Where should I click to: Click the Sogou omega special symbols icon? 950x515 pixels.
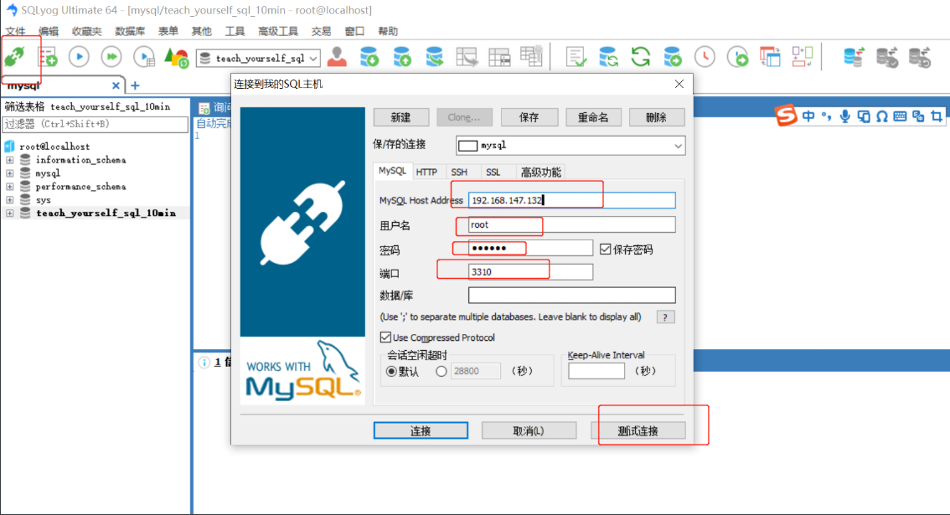[x=882, y=116]
